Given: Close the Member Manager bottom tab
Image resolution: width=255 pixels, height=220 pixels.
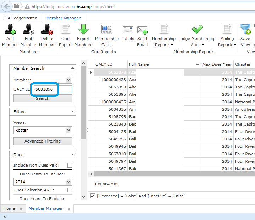Looking at the screenshot, I should 69,209.
